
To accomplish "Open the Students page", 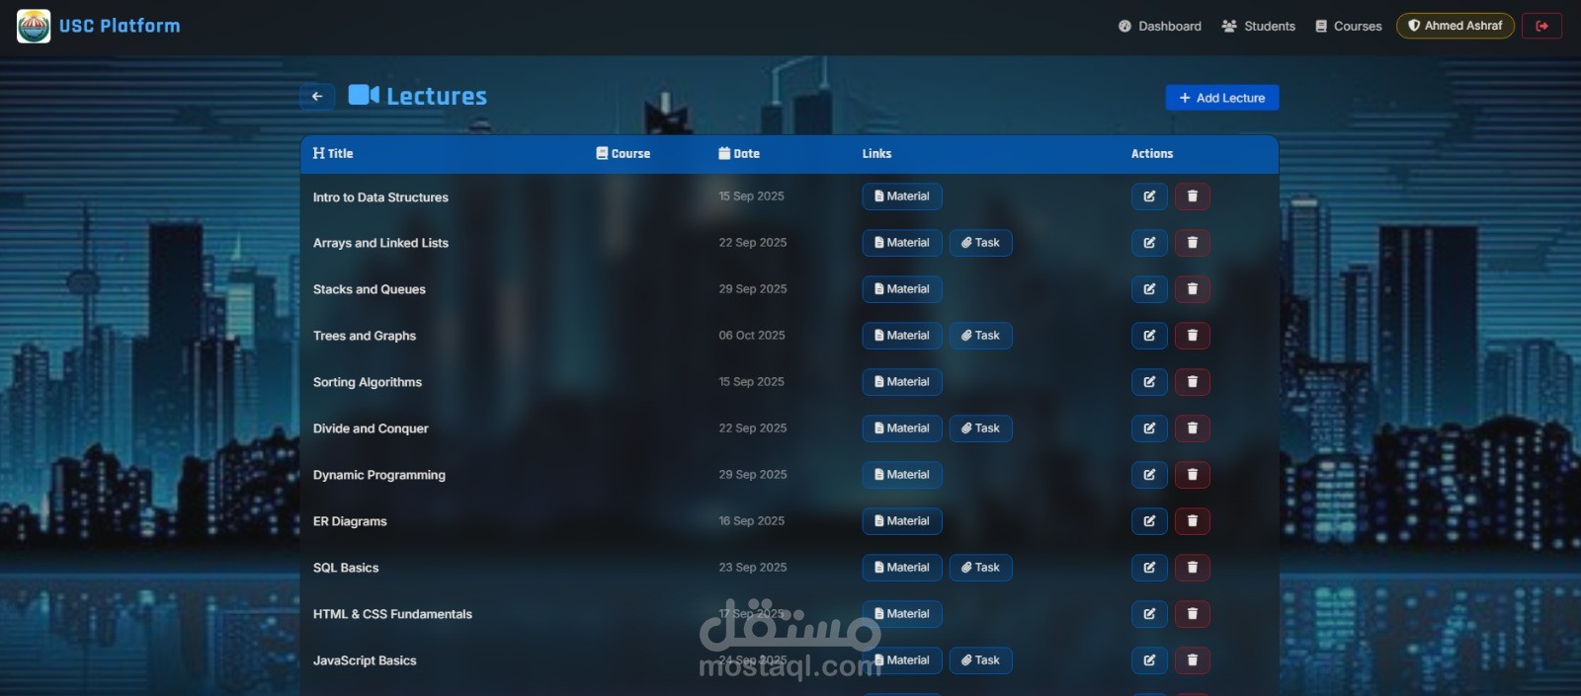I will (x=1259, y=27).
